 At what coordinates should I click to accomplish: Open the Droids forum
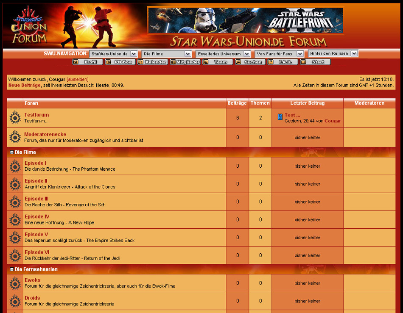click(32, 298)
